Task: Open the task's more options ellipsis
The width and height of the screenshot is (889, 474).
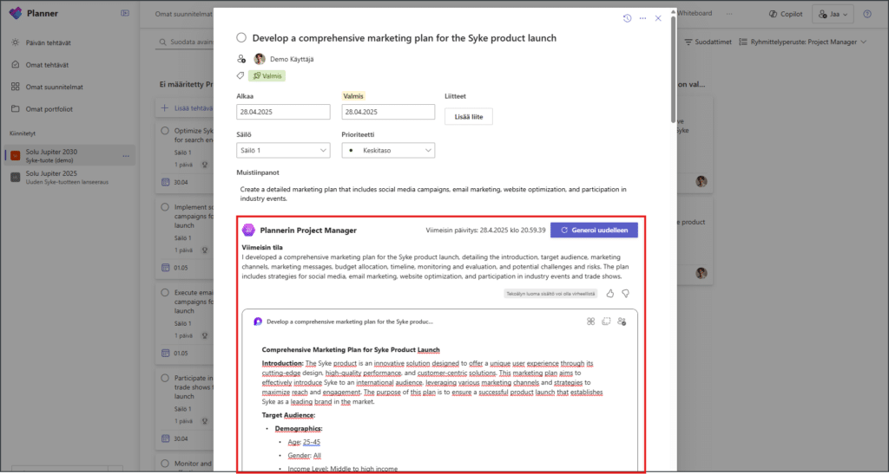Action: click(x=642, y=18)
